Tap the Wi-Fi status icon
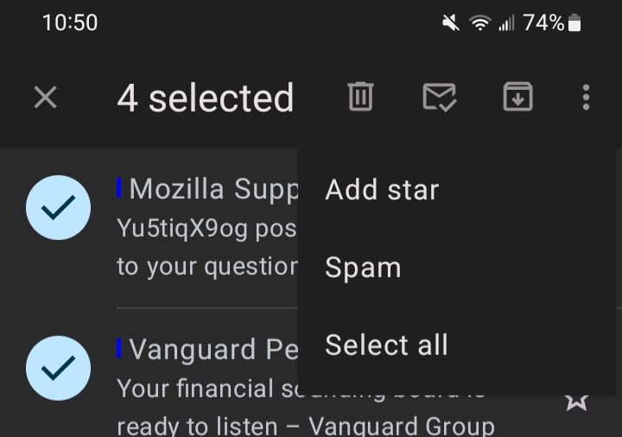This screenshot has width=622, height=437. (480, 22)
